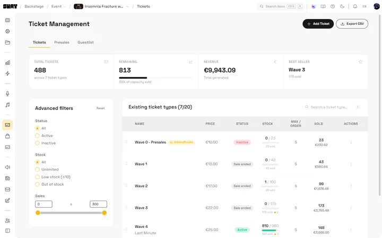Expand the Event breadcrumb dropdown
The image size is (382, 238).
pyautogui.click(x=58, y=6)
